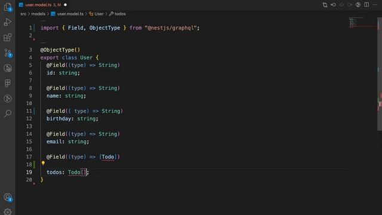Click the id property on line 6

click(50, 73)
